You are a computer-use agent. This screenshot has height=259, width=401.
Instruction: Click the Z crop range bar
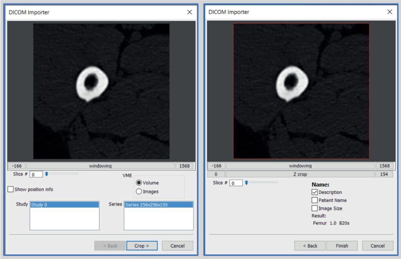(300, 174)
